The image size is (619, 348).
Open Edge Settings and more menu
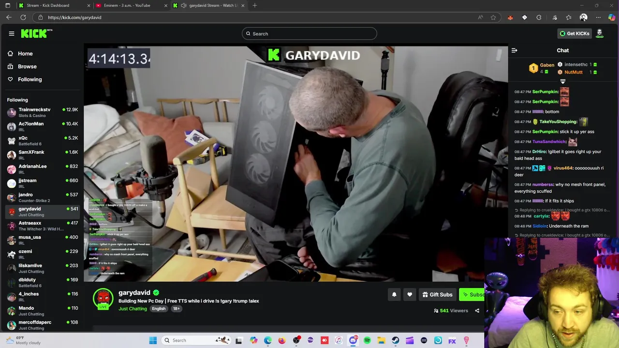[x=598, y=17]
